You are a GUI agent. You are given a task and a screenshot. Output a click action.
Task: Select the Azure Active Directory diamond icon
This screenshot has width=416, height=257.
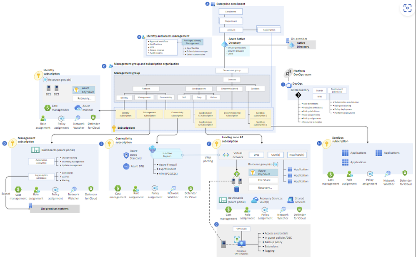(224, 44)
